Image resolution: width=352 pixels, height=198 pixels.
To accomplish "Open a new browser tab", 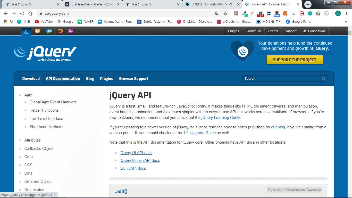I will point(308,4).
